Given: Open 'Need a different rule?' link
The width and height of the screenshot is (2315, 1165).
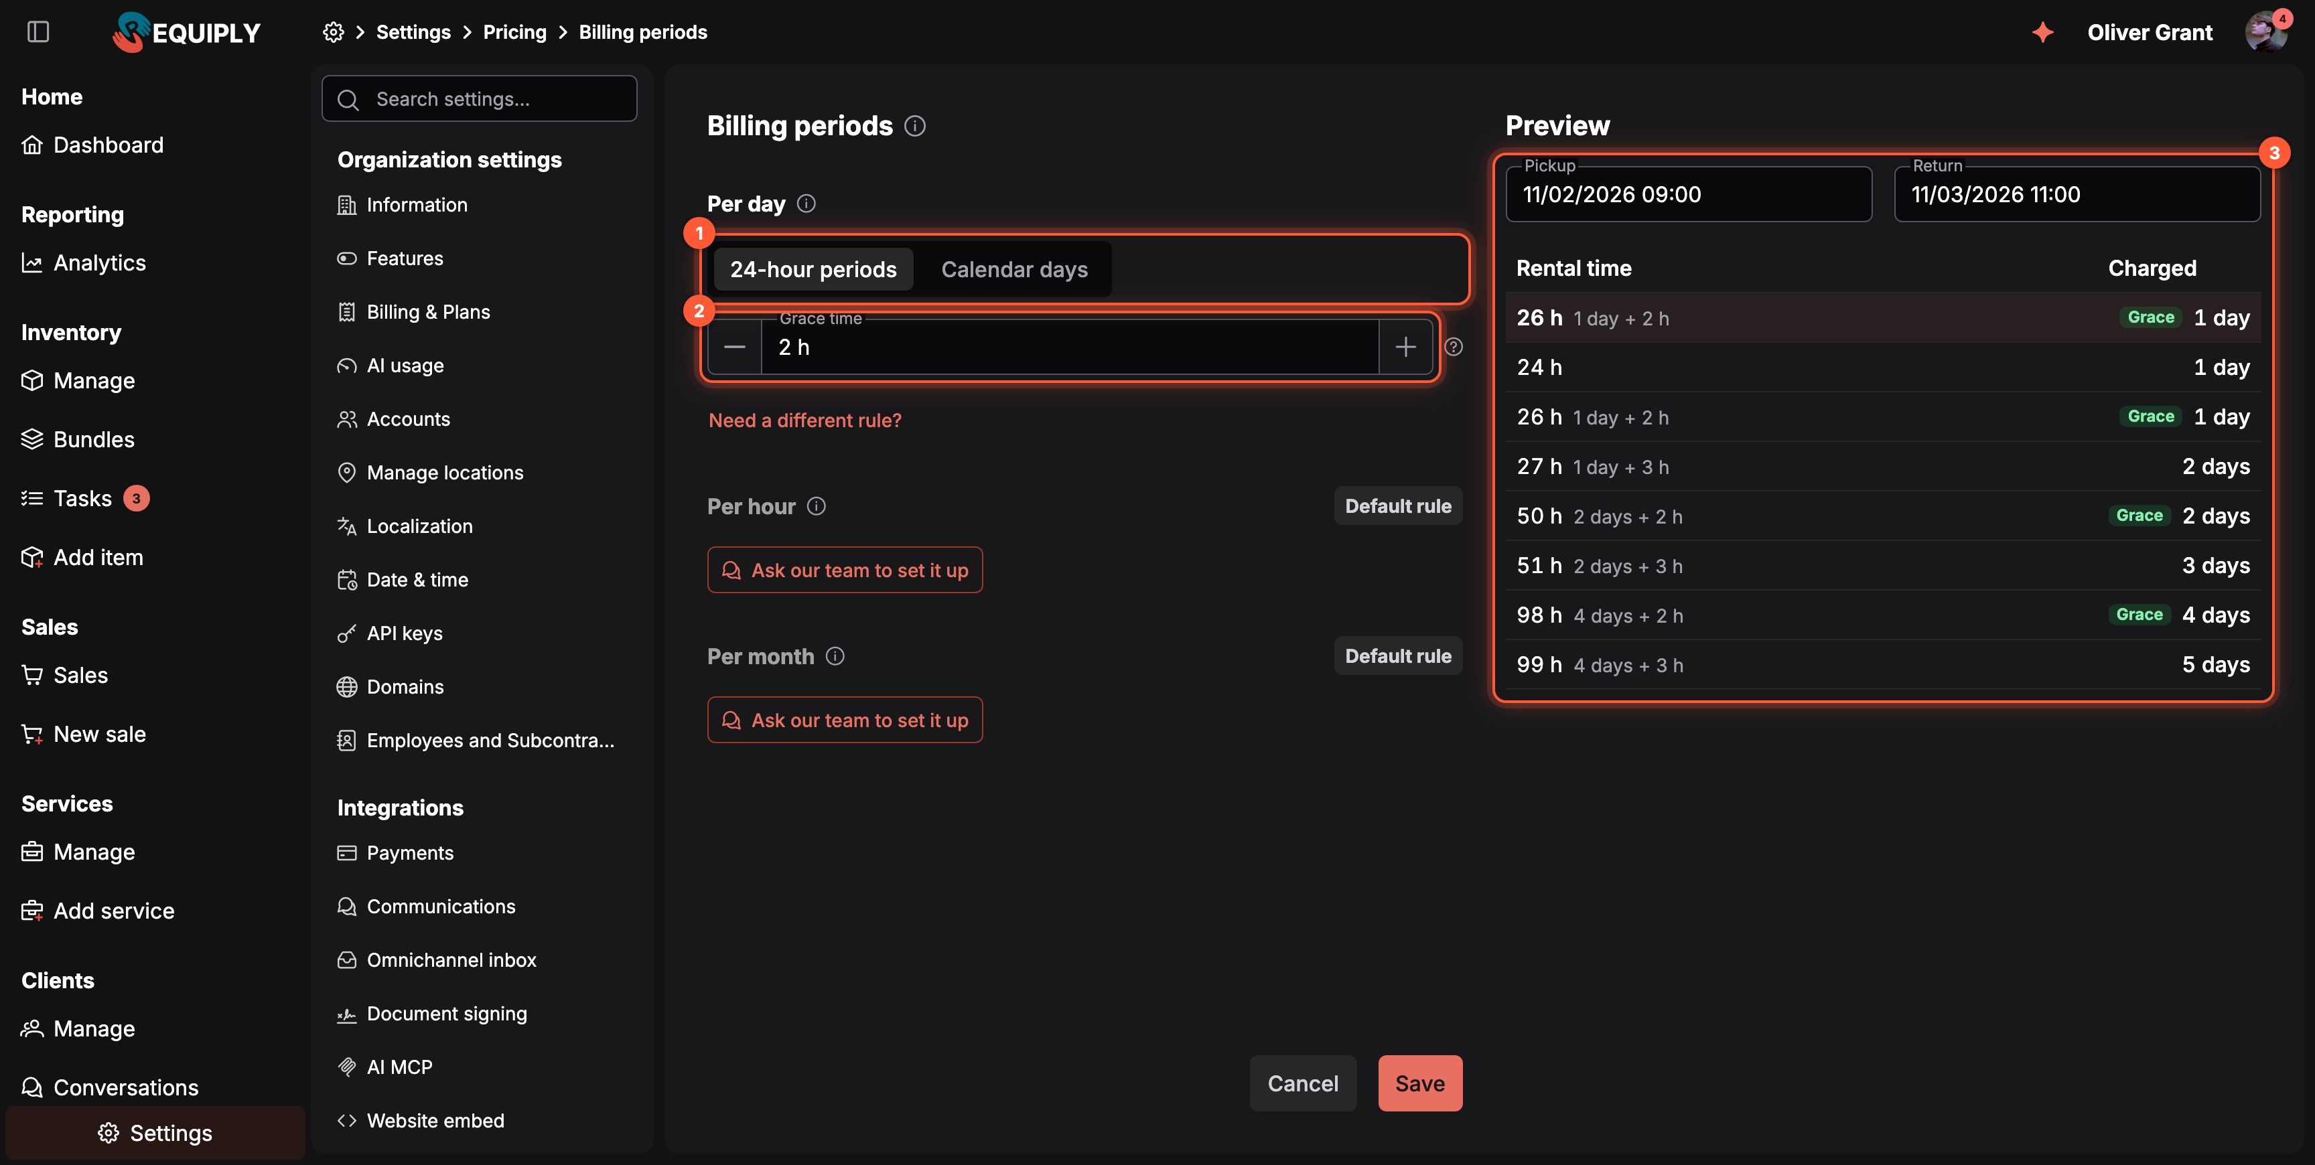Looking at the screenshot, I should coord(804,420).
